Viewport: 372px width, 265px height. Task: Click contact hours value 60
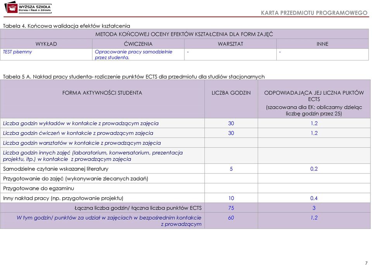tap(231, 218)
